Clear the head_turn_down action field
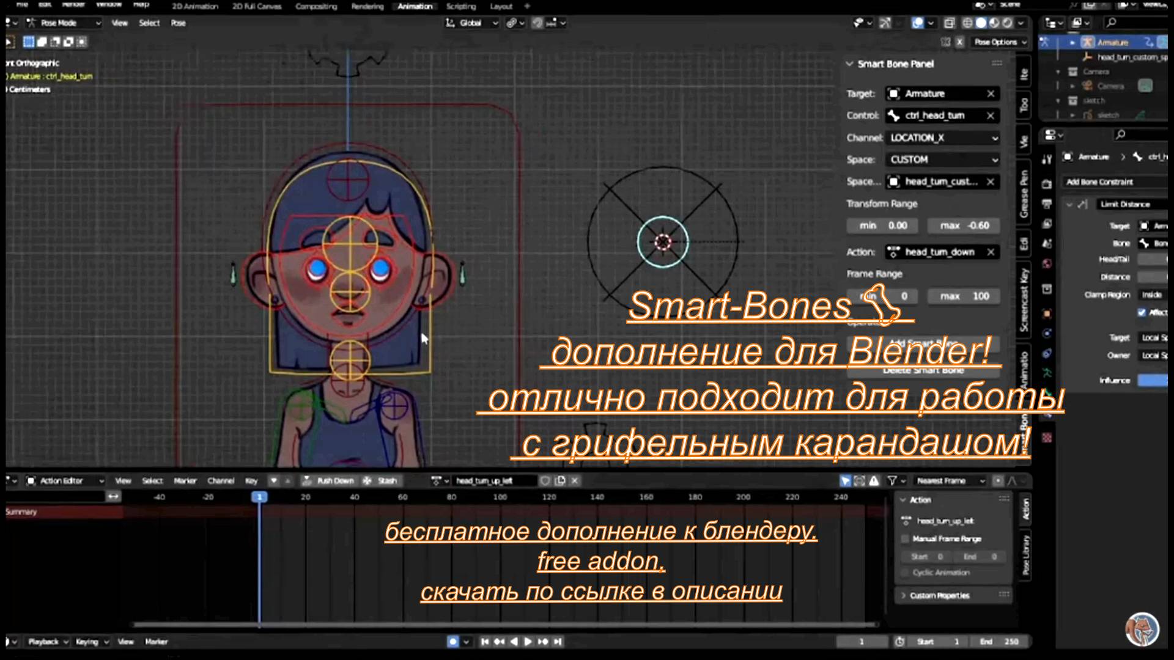Screen dimensions: 1174x660 pyautogui.click(x=991, y=252)
